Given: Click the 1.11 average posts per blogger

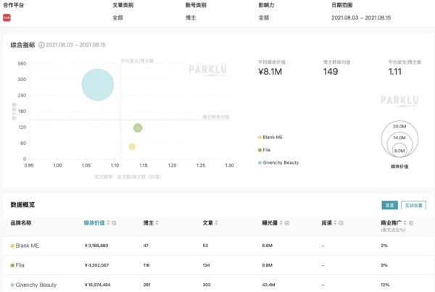Looking at the screenshot, I should (395, 72).
